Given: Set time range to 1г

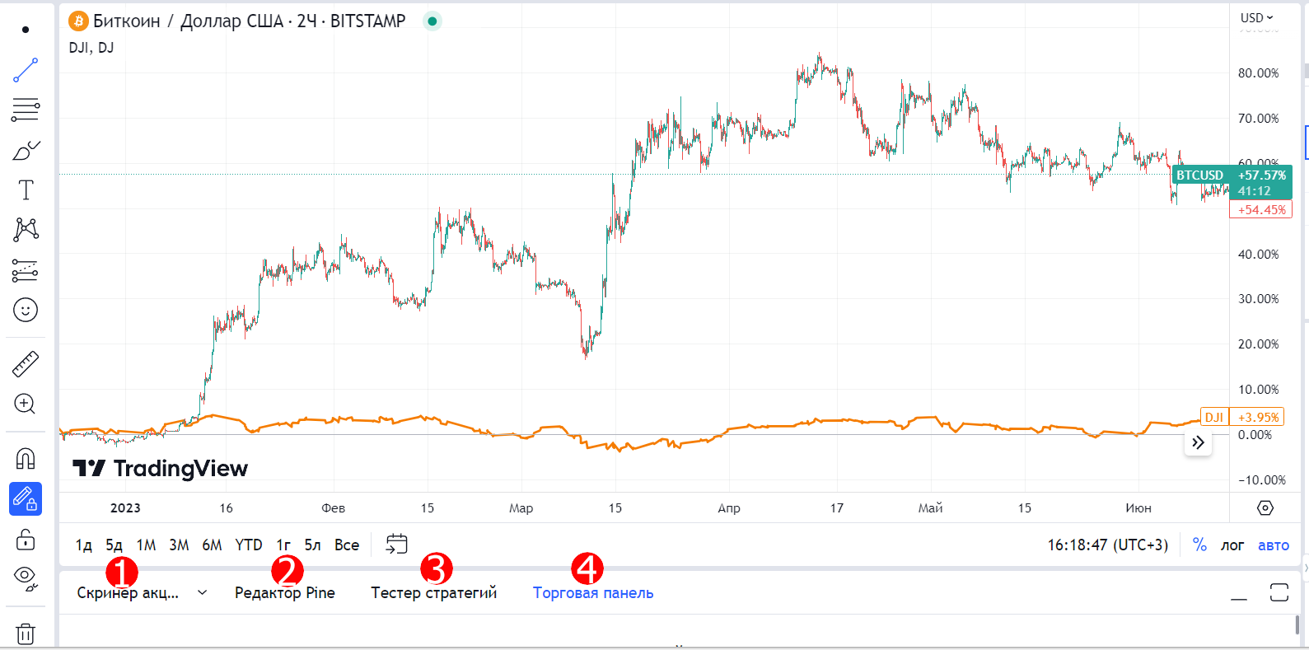Looking at the screenshot, I should tap(283, 545).
